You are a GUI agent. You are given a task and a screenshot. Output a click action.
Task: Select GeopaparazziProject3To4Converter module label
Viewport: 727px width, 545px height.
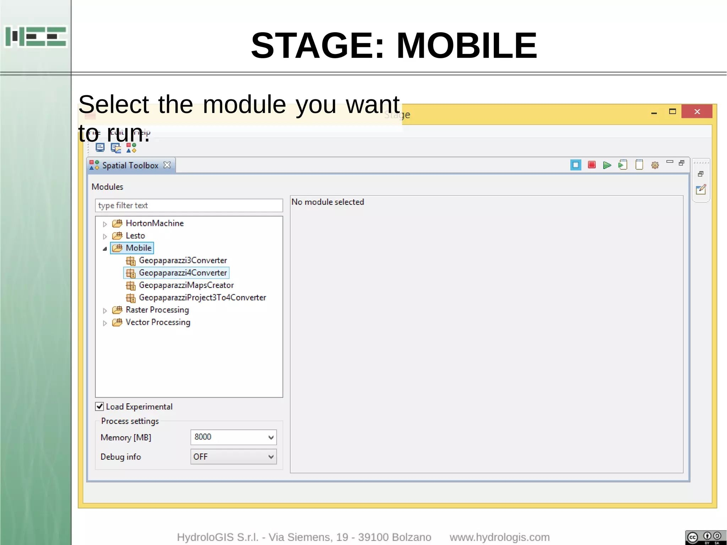tap(202, 298)
